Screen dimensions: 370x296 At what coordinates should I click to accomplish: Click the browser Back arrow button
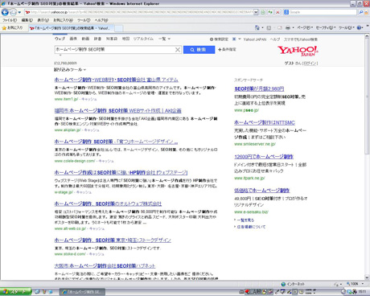(5, 12)
